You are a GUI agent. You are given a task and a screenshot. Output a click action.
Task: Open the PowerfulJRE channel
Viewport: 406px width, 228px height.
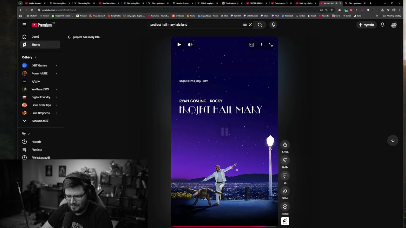[40, 73]
